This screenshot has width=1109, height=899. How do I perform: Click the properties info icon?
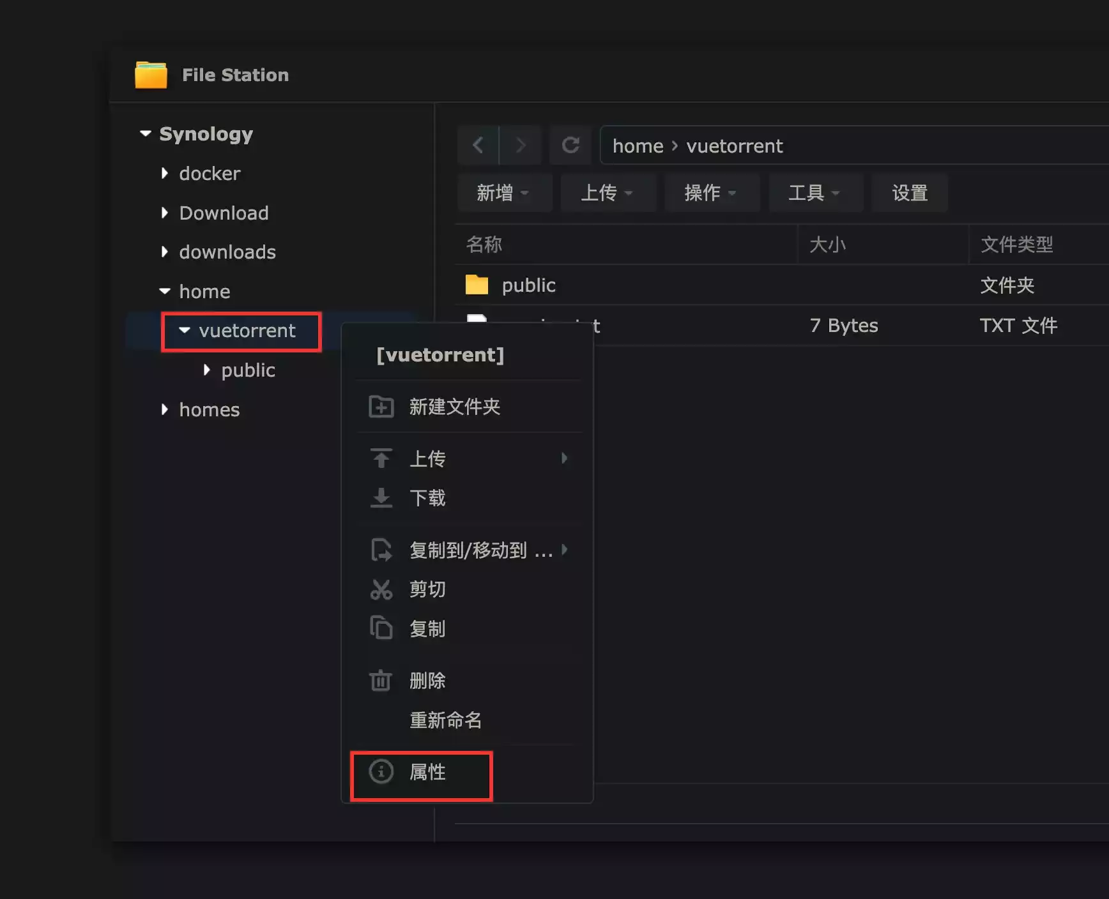[381, 772]
